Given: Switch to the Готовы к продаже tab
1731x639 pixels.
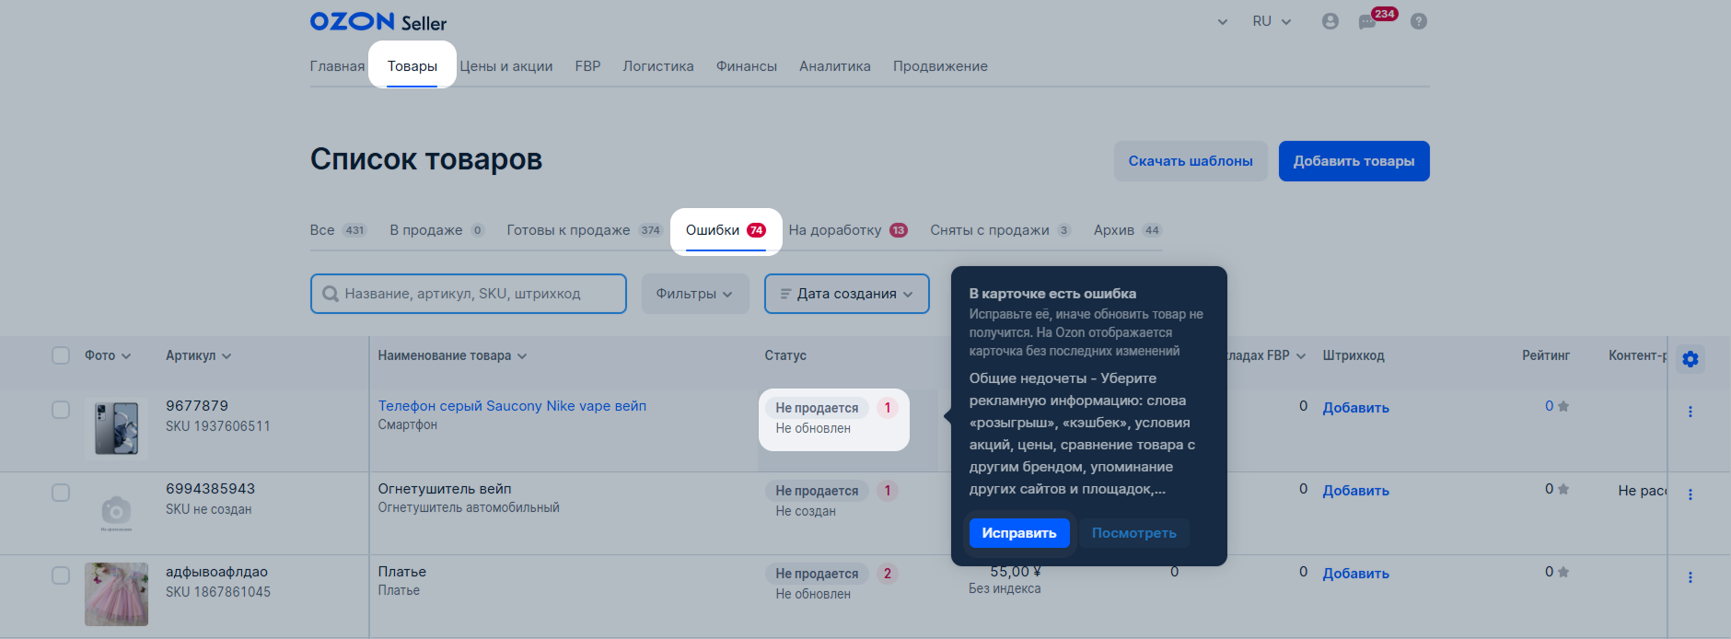Looking at the screenshot, I should coord(585,230).
